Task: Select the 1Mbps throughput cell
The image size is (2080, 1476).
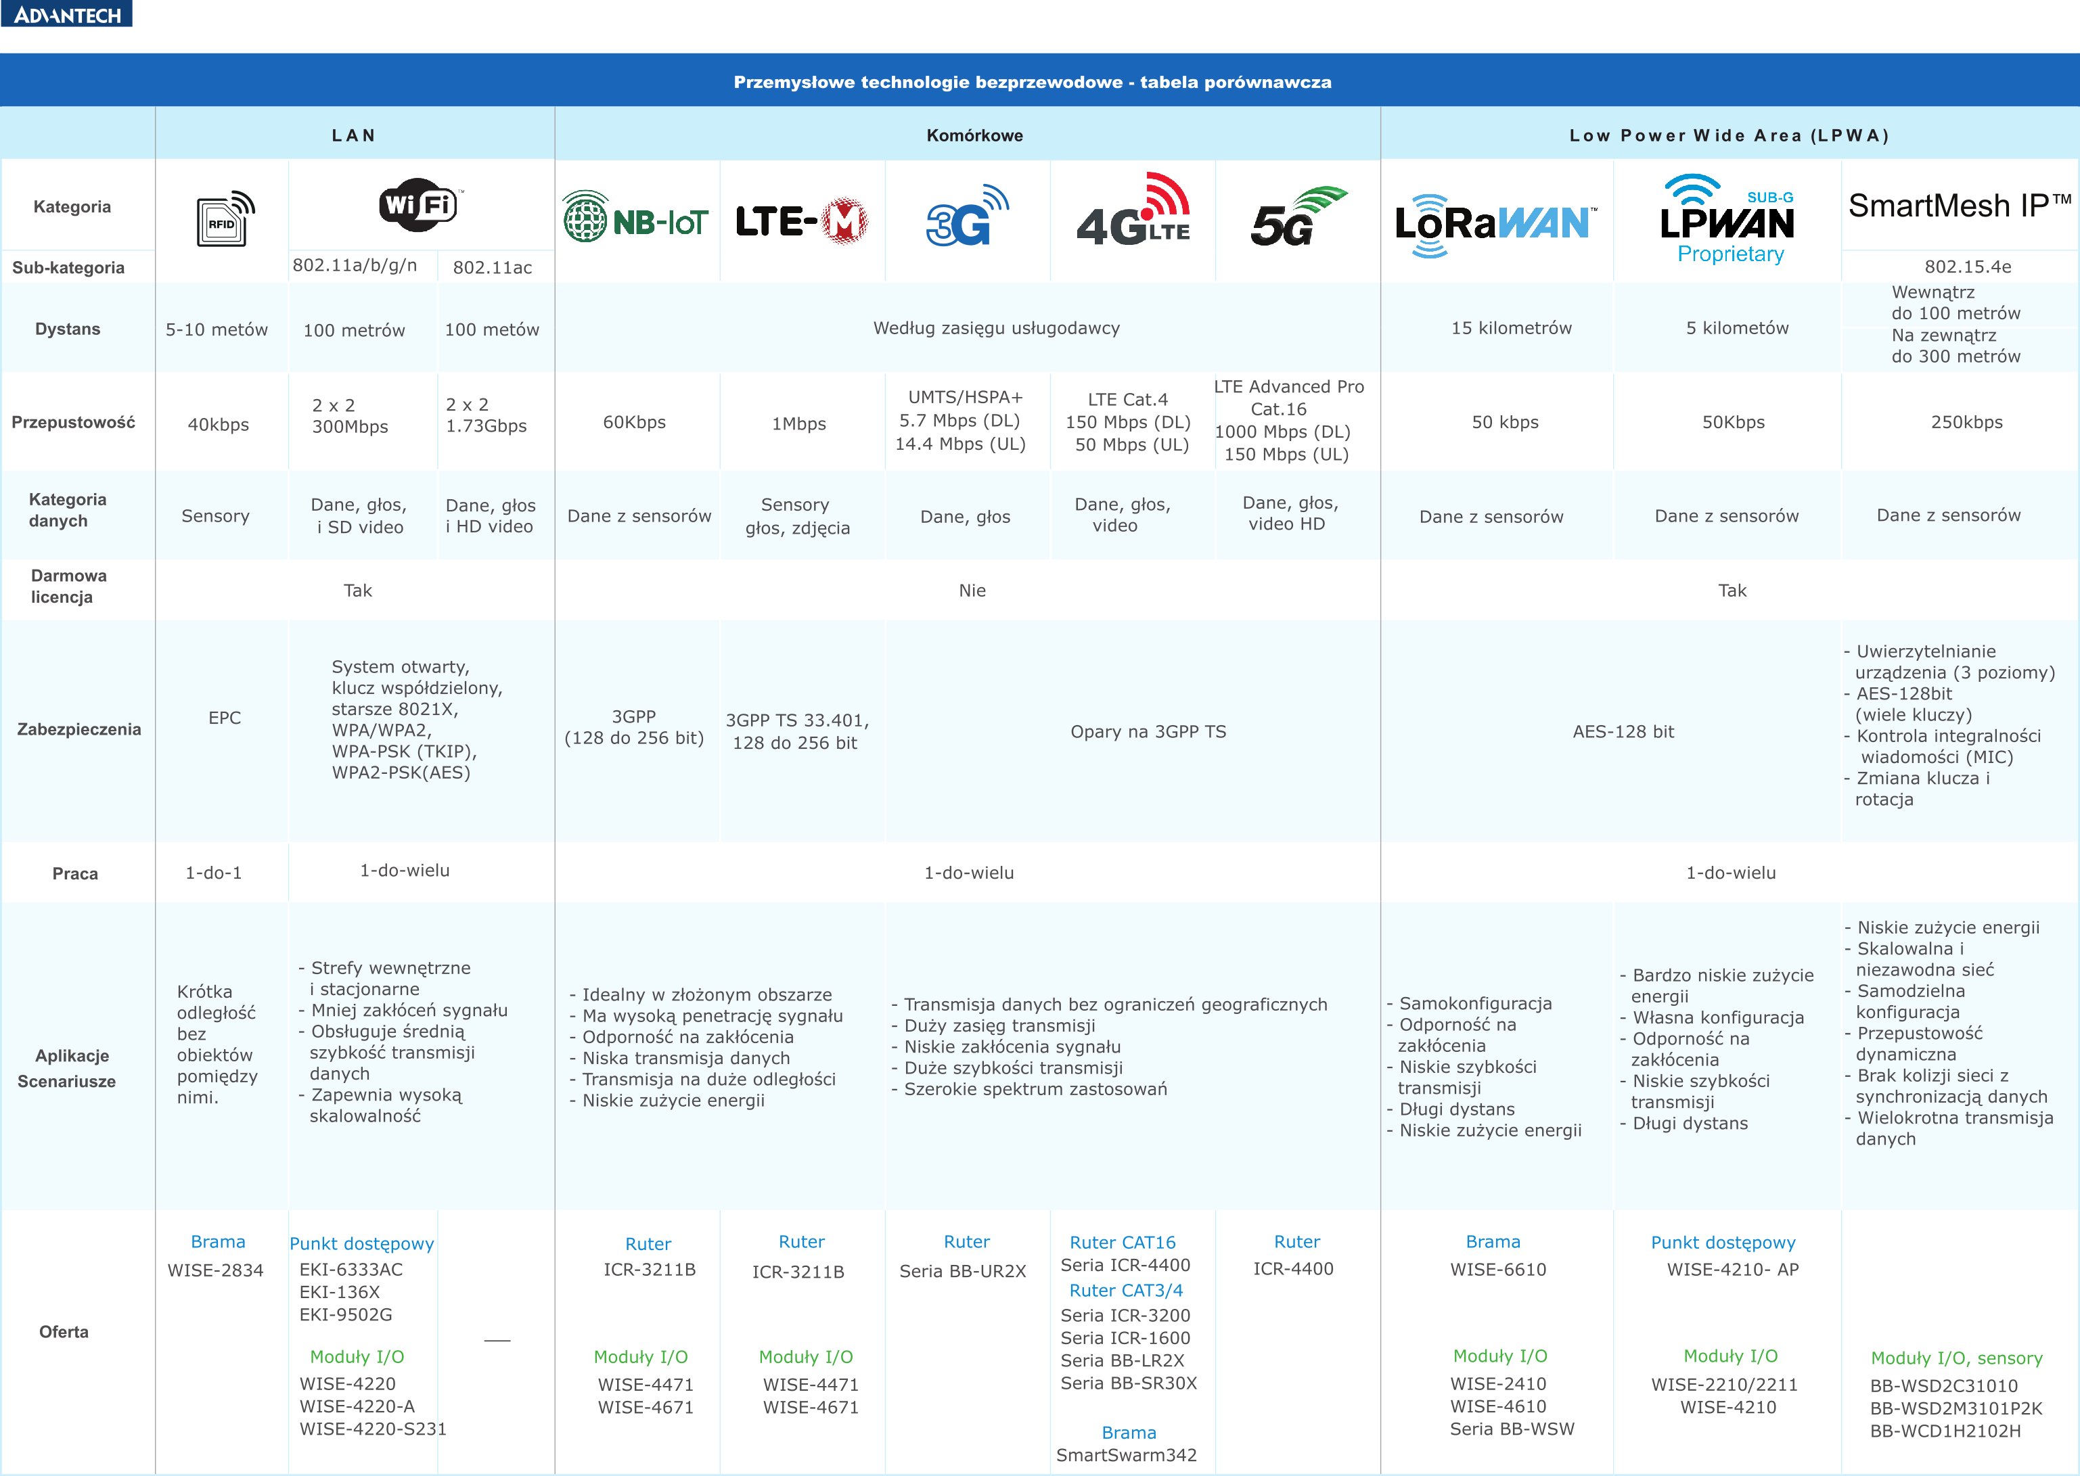Action: click(799, 424)
